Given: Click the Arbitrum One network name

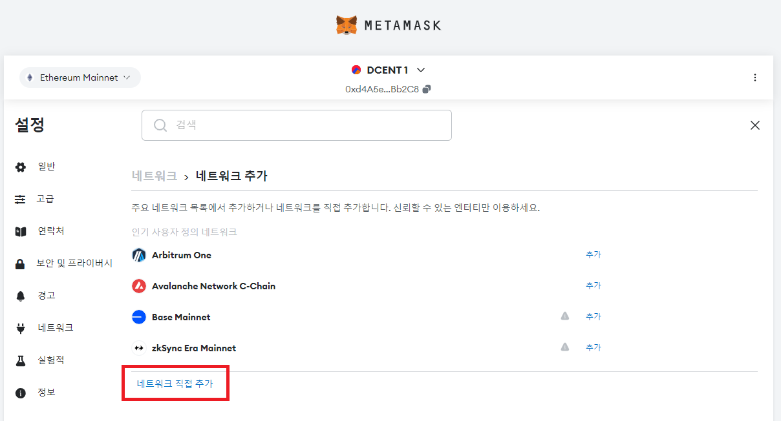Looking at the screenshot, I should coord(182,255).
